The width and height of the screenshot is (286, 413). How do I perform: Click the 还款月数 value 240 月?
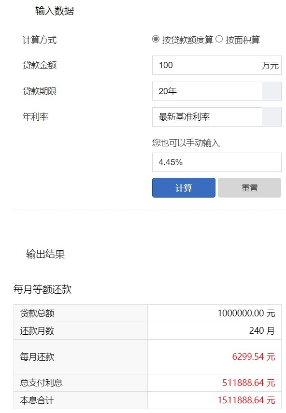click(x=262, y=330)
